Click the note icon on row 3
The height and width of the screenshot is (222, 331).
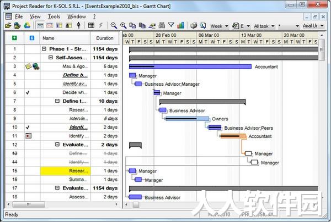click(x=28, y=66)
